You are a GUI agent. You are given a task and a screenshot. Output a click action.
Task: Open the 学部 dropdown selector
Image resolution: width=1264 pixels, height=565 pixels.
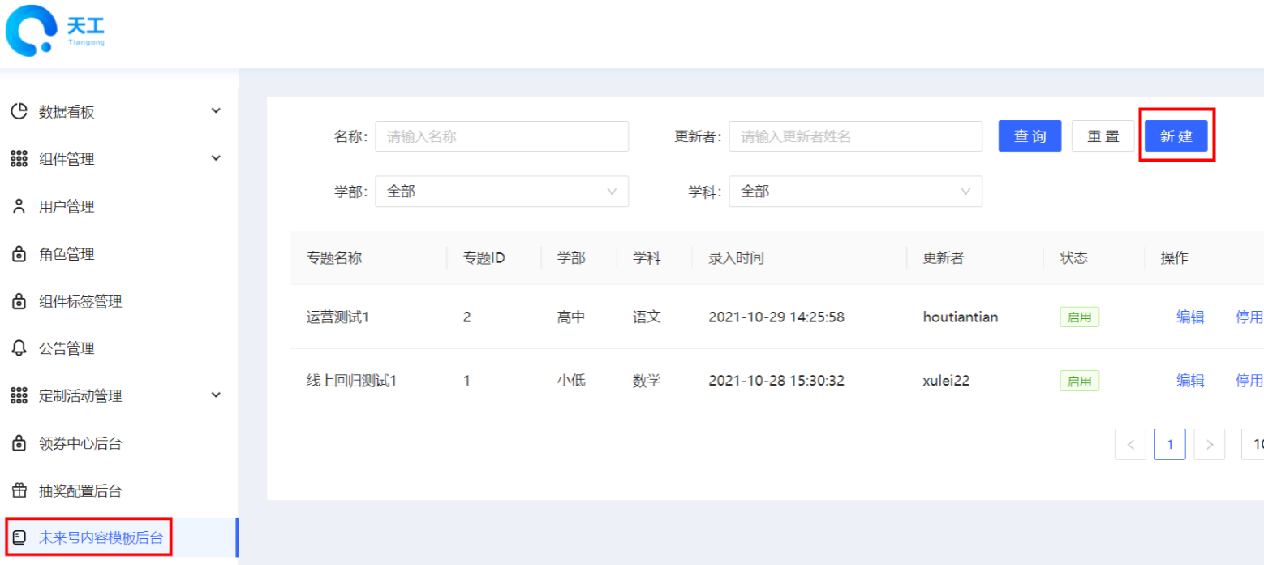(x=501, y=192)
